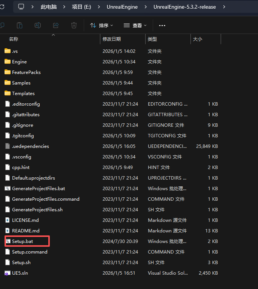Click the GITIGNORE 文件 type cell
Screen dimensions: 258x289
[x=166, y=125]
